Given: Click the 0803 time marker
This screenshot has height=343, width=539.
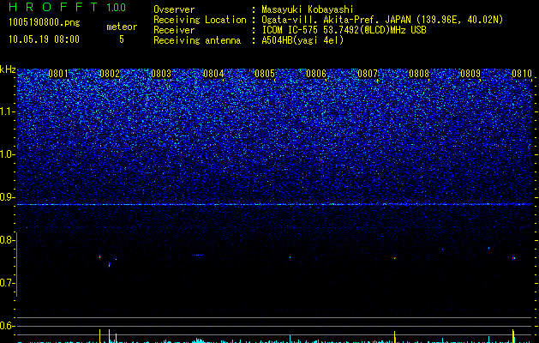Looking at the screenshot, I should (x=161, y=74).
